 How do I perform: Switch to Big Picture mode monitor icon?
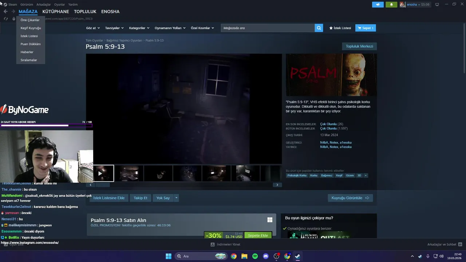[437, 4]
